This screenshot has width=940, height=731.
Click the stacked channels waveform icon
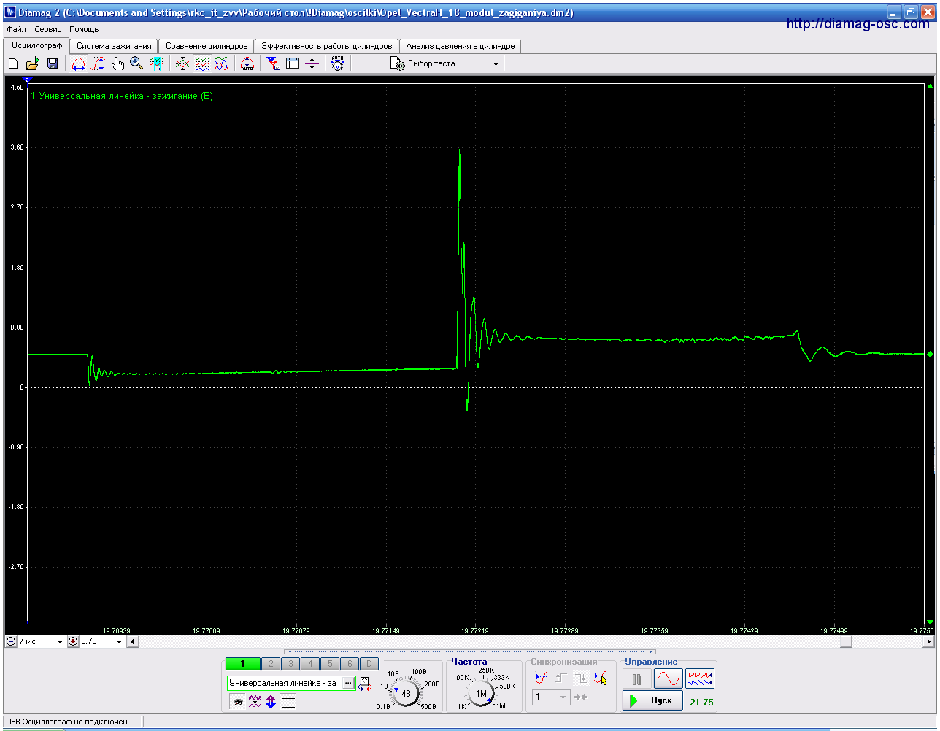[202, 64]
